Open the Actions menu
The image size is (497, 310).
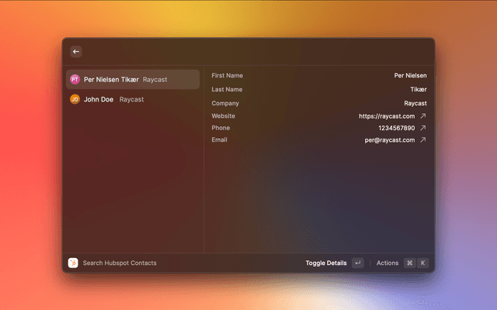click(x=388, y=263)
